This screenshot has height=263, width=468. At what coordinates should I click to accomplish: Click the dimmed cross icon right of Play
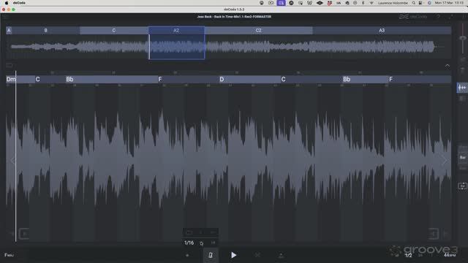(x=257, y=255)
